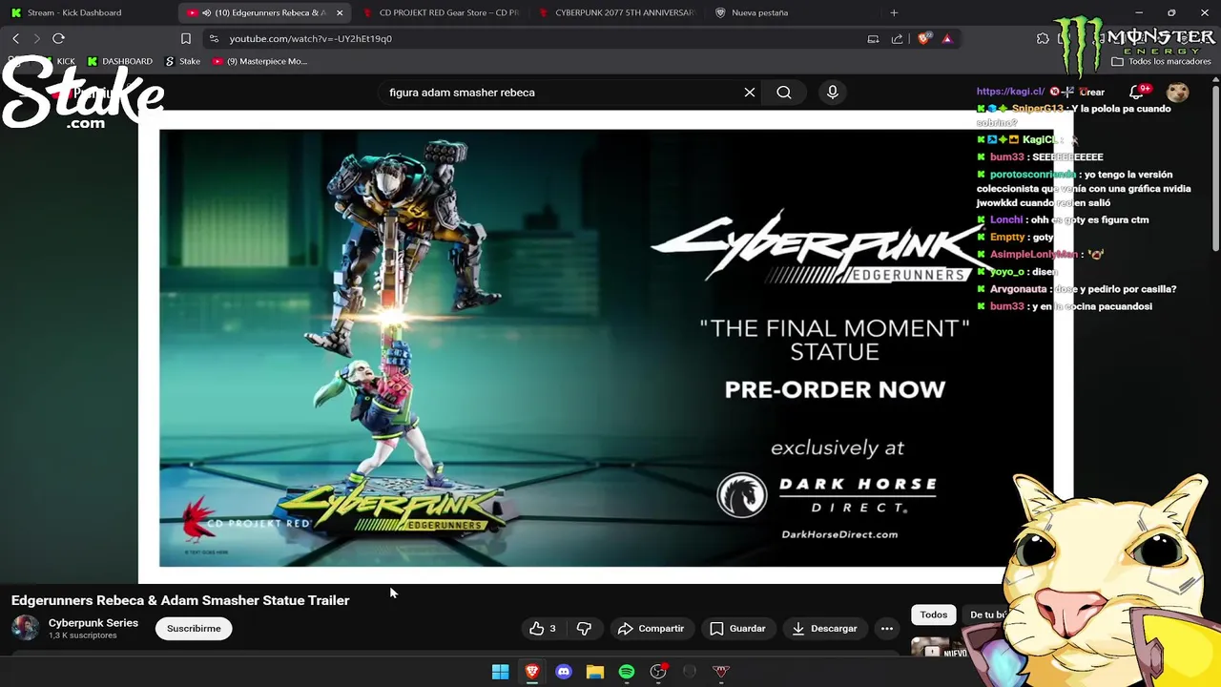Open the extensions puzzle icon

click(x=1043, y=39)
